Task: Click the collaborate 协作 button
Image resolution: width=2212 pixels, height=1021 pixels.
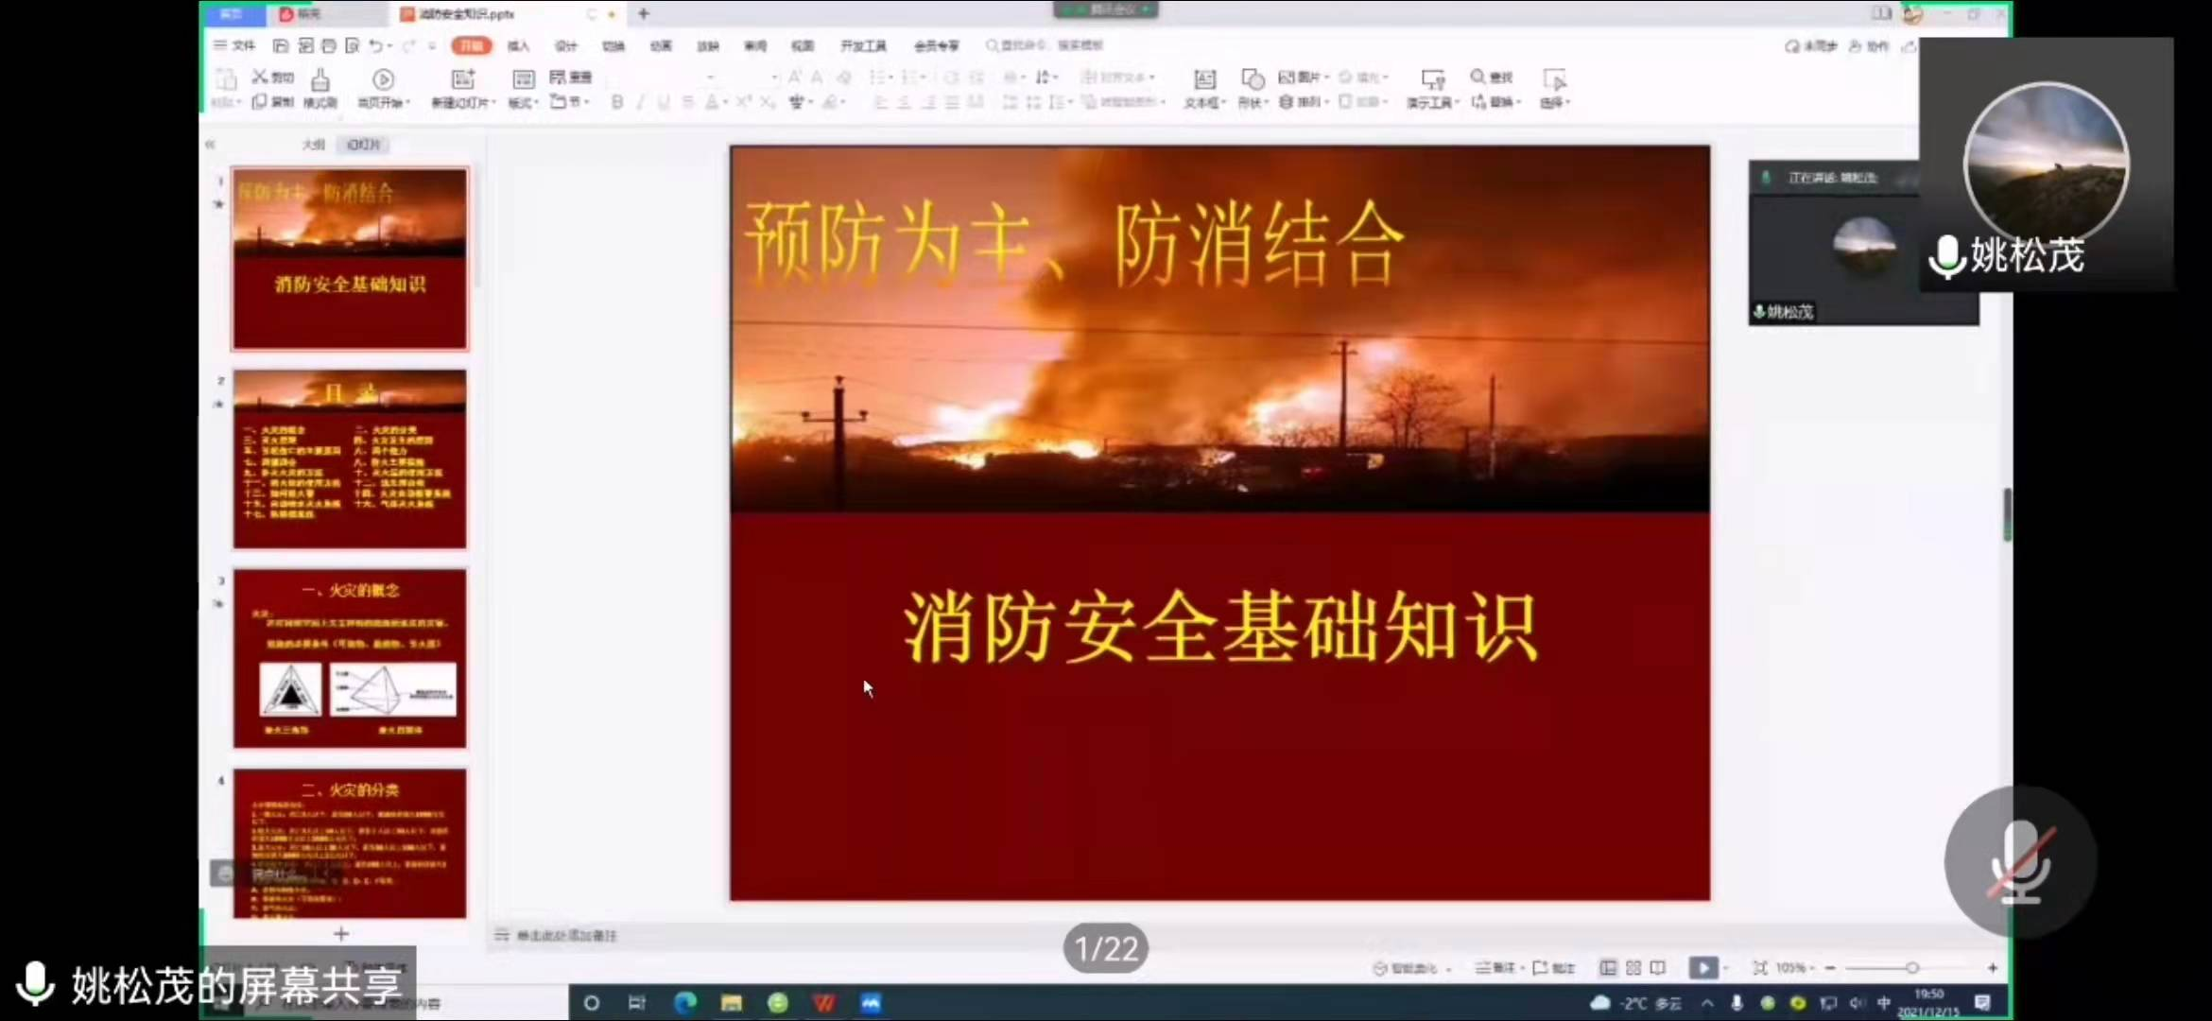Action: point(1868,45)
